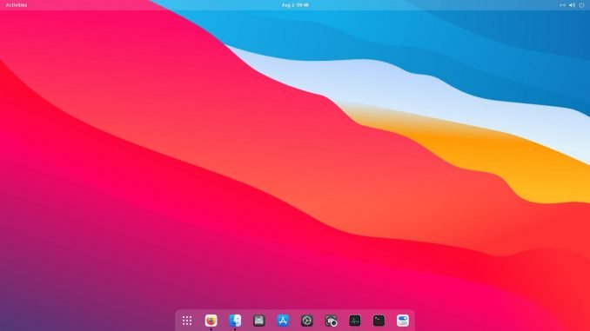Open the App Store software icon in dock

tap(283, 321)
